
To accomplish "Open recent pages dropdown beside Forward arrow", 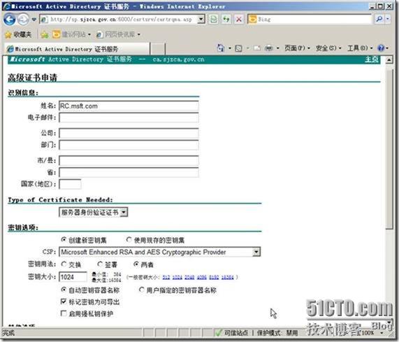I will tap(34, 20).
